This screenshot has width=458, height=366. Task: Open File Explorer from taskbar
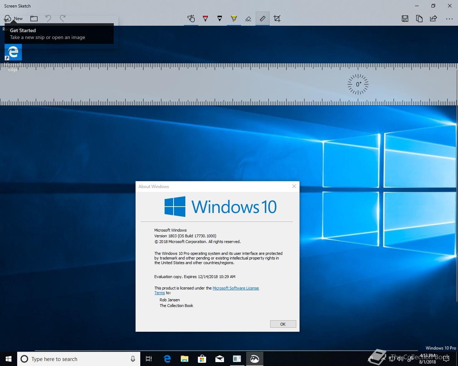[185, 359]
